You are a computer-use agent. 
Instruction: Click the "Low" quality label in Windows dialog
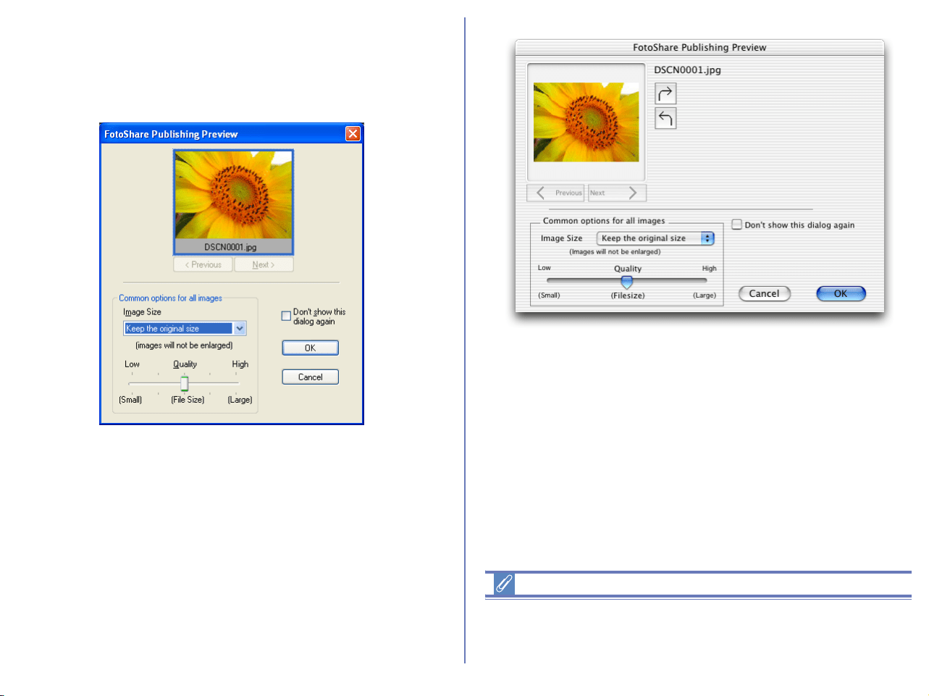132,364
